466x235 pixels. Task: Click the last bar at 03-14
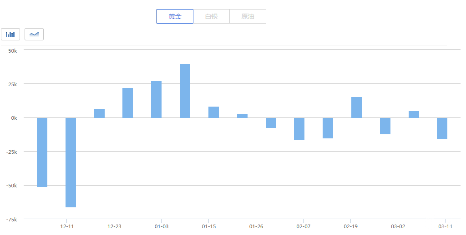[442, 128]
